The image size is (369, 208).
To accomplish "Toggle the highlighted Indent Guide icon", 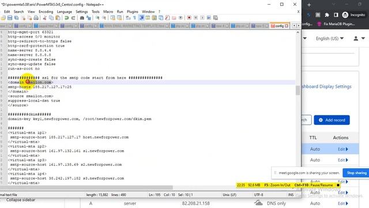I will pos(141,18).
